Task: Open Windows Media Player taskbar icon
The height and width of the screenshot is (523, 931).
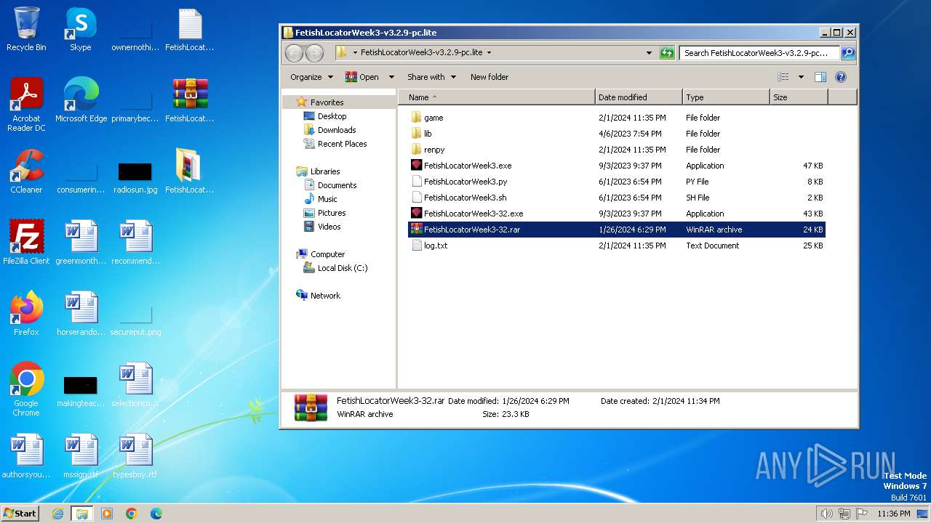Action: (107, 514)
